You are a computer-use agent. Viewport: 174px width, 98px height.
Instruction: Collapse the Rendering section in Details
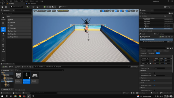[x=140, y=71]
